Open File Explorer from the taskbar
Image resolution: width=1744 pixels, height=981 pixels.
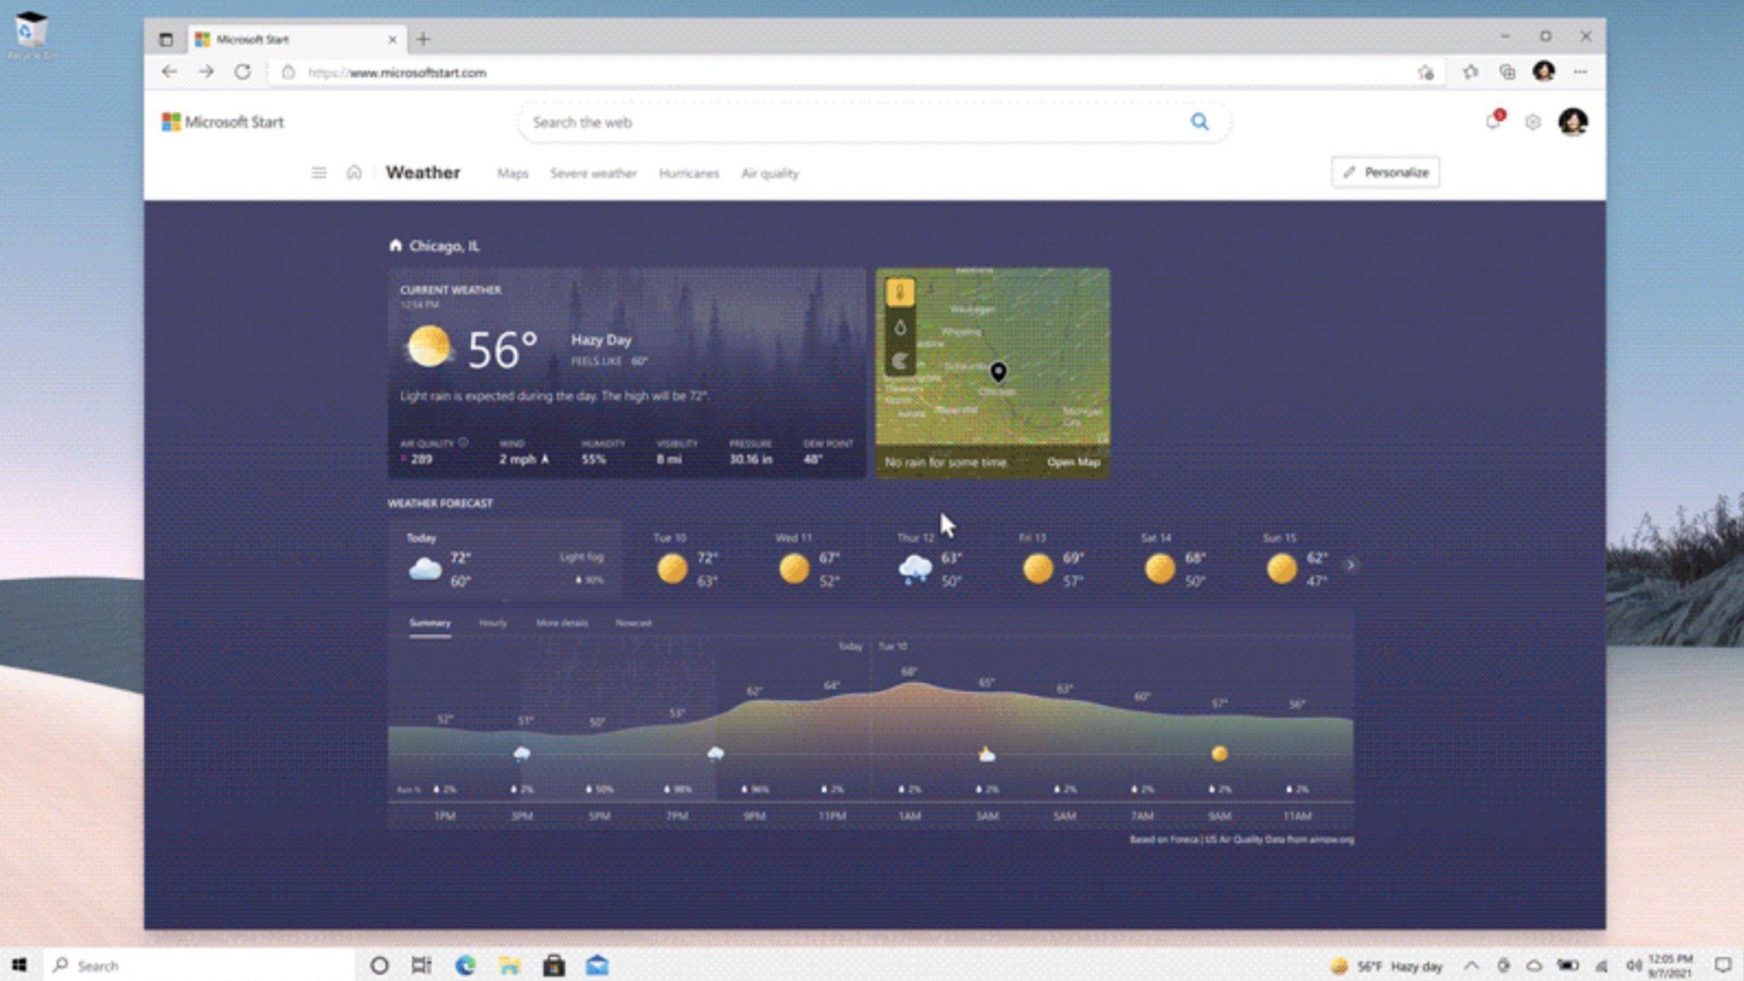(509, 965)
